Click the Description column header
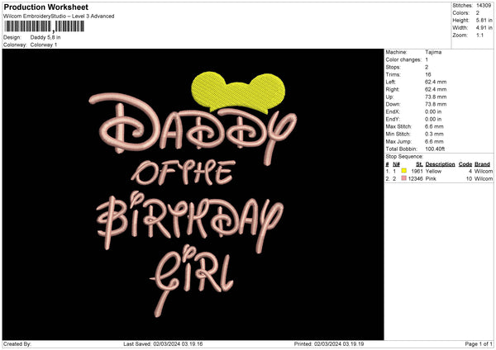 tap(440, 164)
